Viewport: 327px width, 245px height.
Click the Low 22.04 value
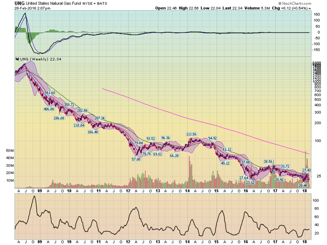tap(210, 8)
